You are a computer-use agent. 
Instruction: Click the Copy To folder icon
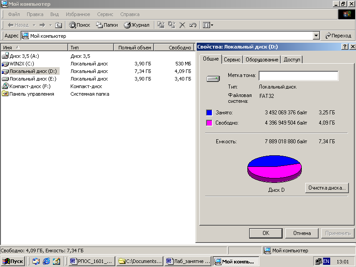coord(172,25)
